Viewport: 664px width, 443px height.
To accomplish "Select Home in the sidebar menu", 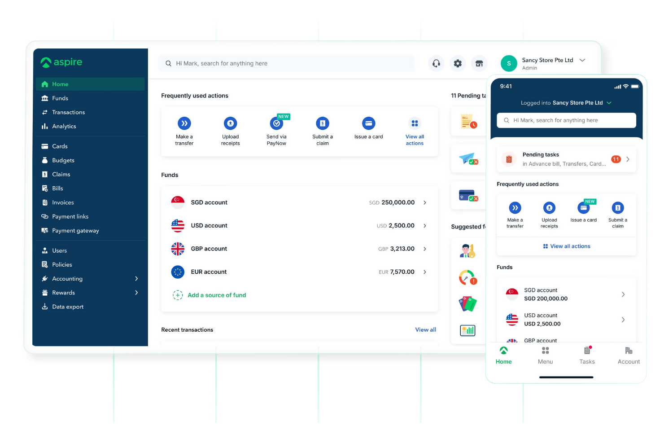I will click(x=61, y=84).
